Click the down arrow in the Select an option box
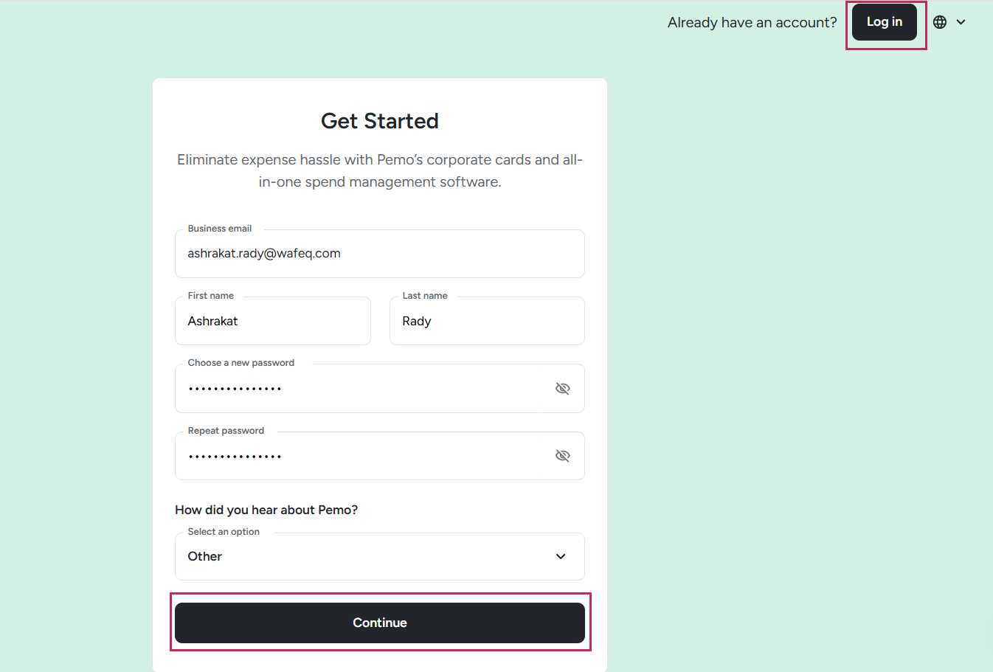This screenshot has width=993, height=672. [x=561, y=557]
